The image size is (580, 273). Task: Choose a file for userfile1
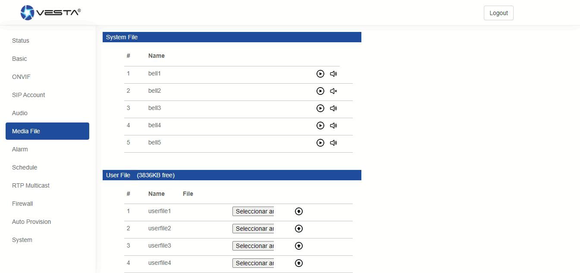click(x=253, y=211)
